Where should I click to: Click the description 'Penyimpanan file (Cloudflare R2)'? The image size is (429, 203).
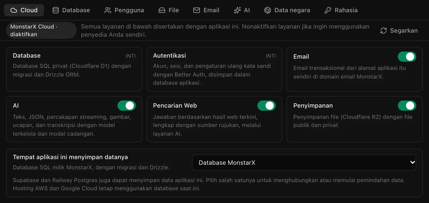click(x=353, y=121)
